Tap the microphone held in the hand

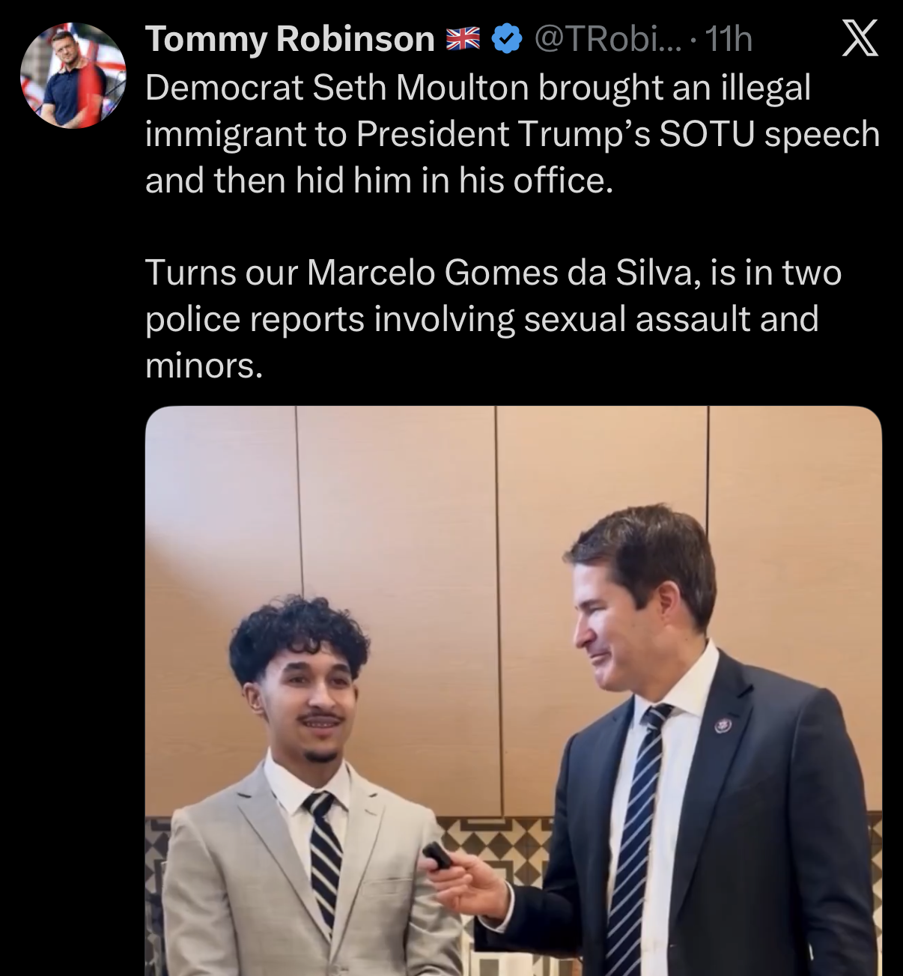pos(437,856)
